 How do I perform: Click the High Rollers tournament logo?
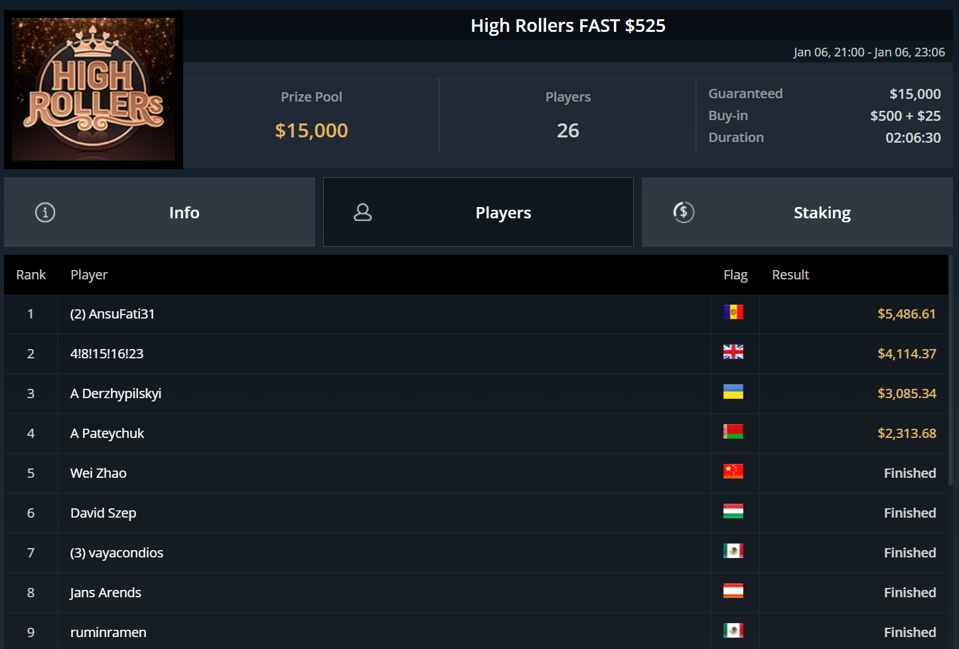pyautogui.click(x=94, y=90)
